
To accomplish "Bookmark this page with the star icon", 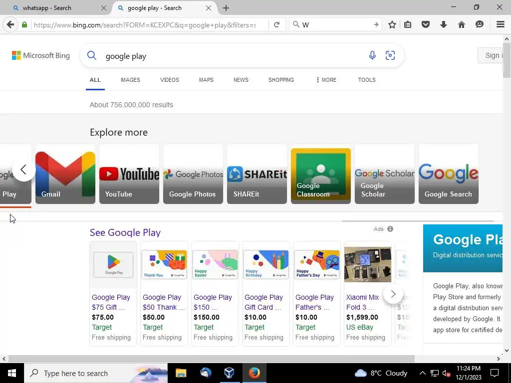I will click(392, 24).
